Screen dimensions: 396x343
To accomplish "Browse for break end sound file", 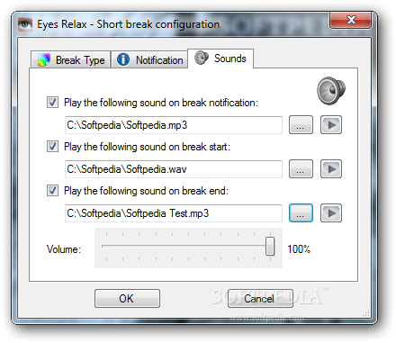I will (x=301, y=213).
